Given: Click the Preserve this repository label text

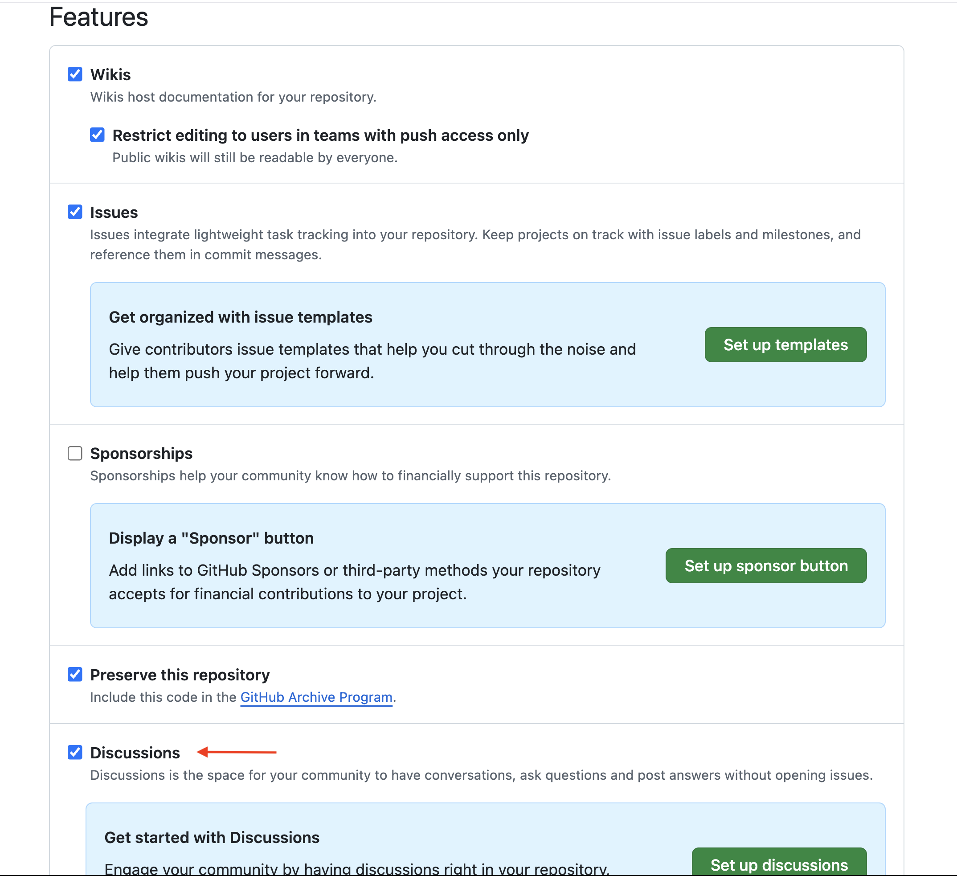Looking at the screenshot, I should (x=180, y=675).
